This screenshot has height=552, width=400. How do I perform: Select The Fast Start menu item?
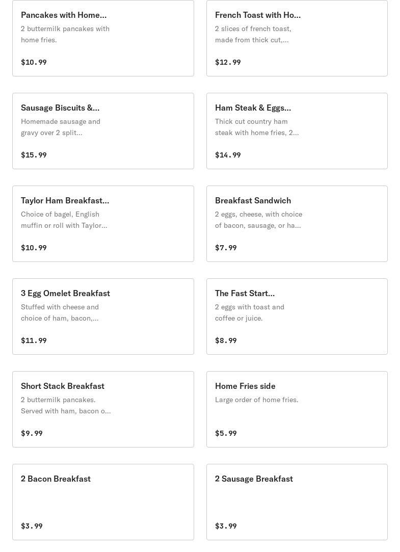(297, 317)
